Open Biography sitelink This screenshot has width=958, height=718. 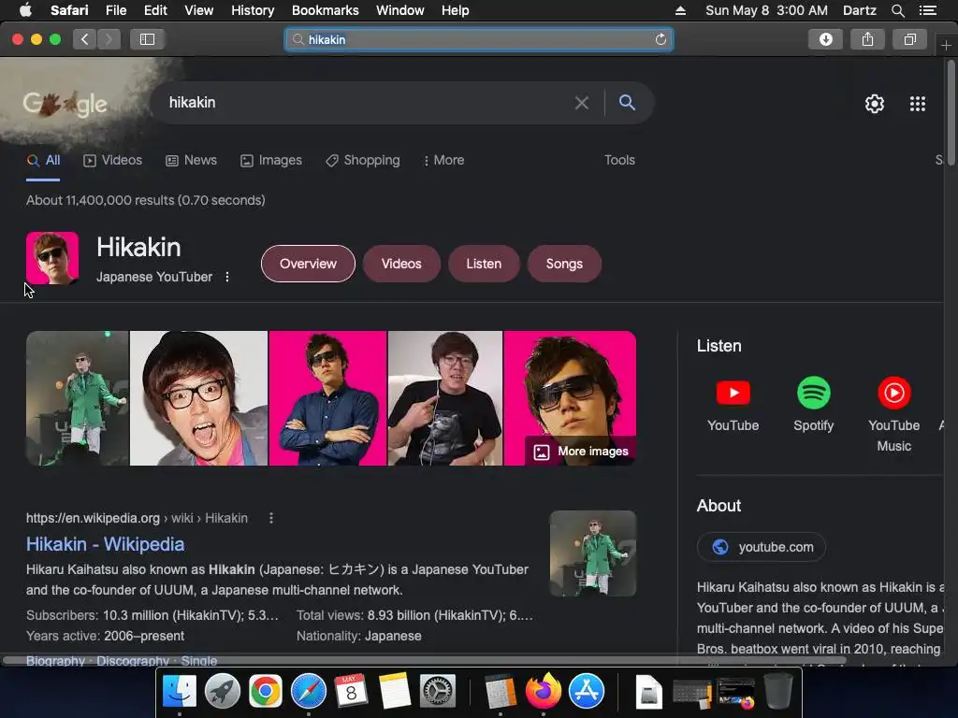point(55,661)
